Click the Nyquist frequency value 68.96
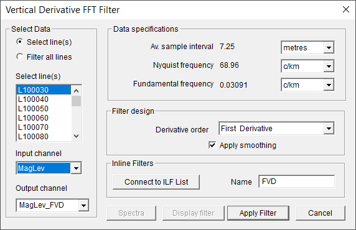Screen dimensions: 356x230 pos(229,65)
